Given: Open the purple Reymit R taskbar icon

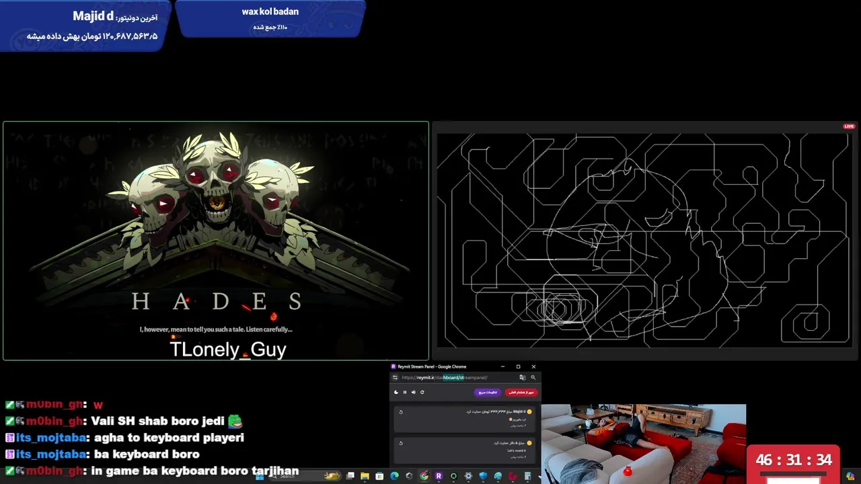Looking at the screenshot, I should click(x=439, y=476).
